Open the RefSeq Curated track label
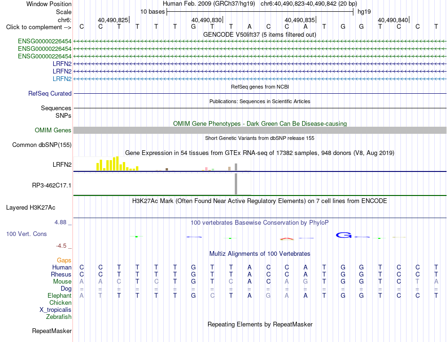The image size is (447, 342). (x=50, y=93)
